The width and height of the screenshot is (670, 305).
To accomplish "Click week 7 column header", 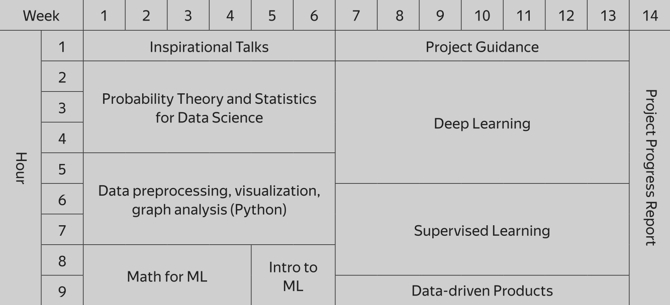I will click(x=356, y=15).
